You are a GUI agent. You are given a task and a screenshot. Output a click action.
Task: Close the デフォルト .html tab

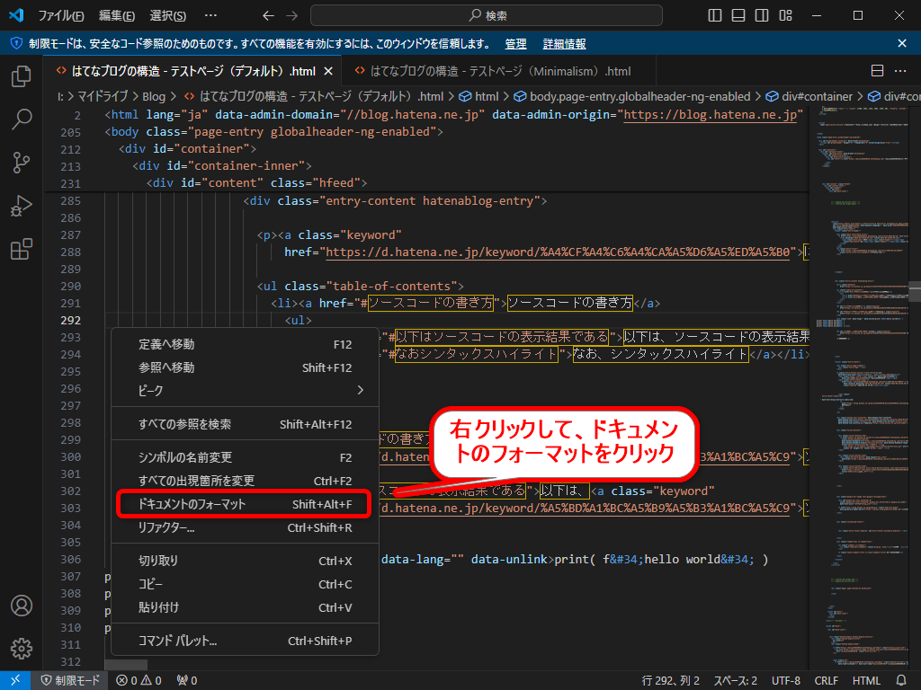click(x=328, y=71)
